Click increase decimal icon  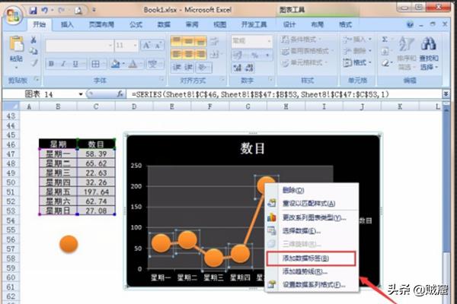point(237,68)
